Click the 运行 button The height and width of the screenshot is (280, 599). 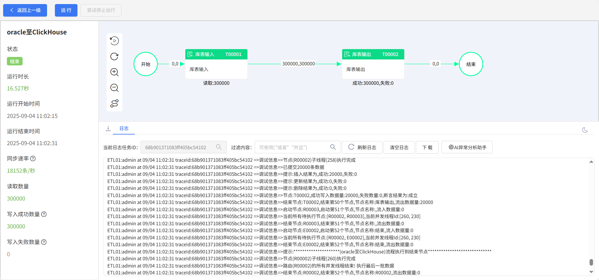66,10
